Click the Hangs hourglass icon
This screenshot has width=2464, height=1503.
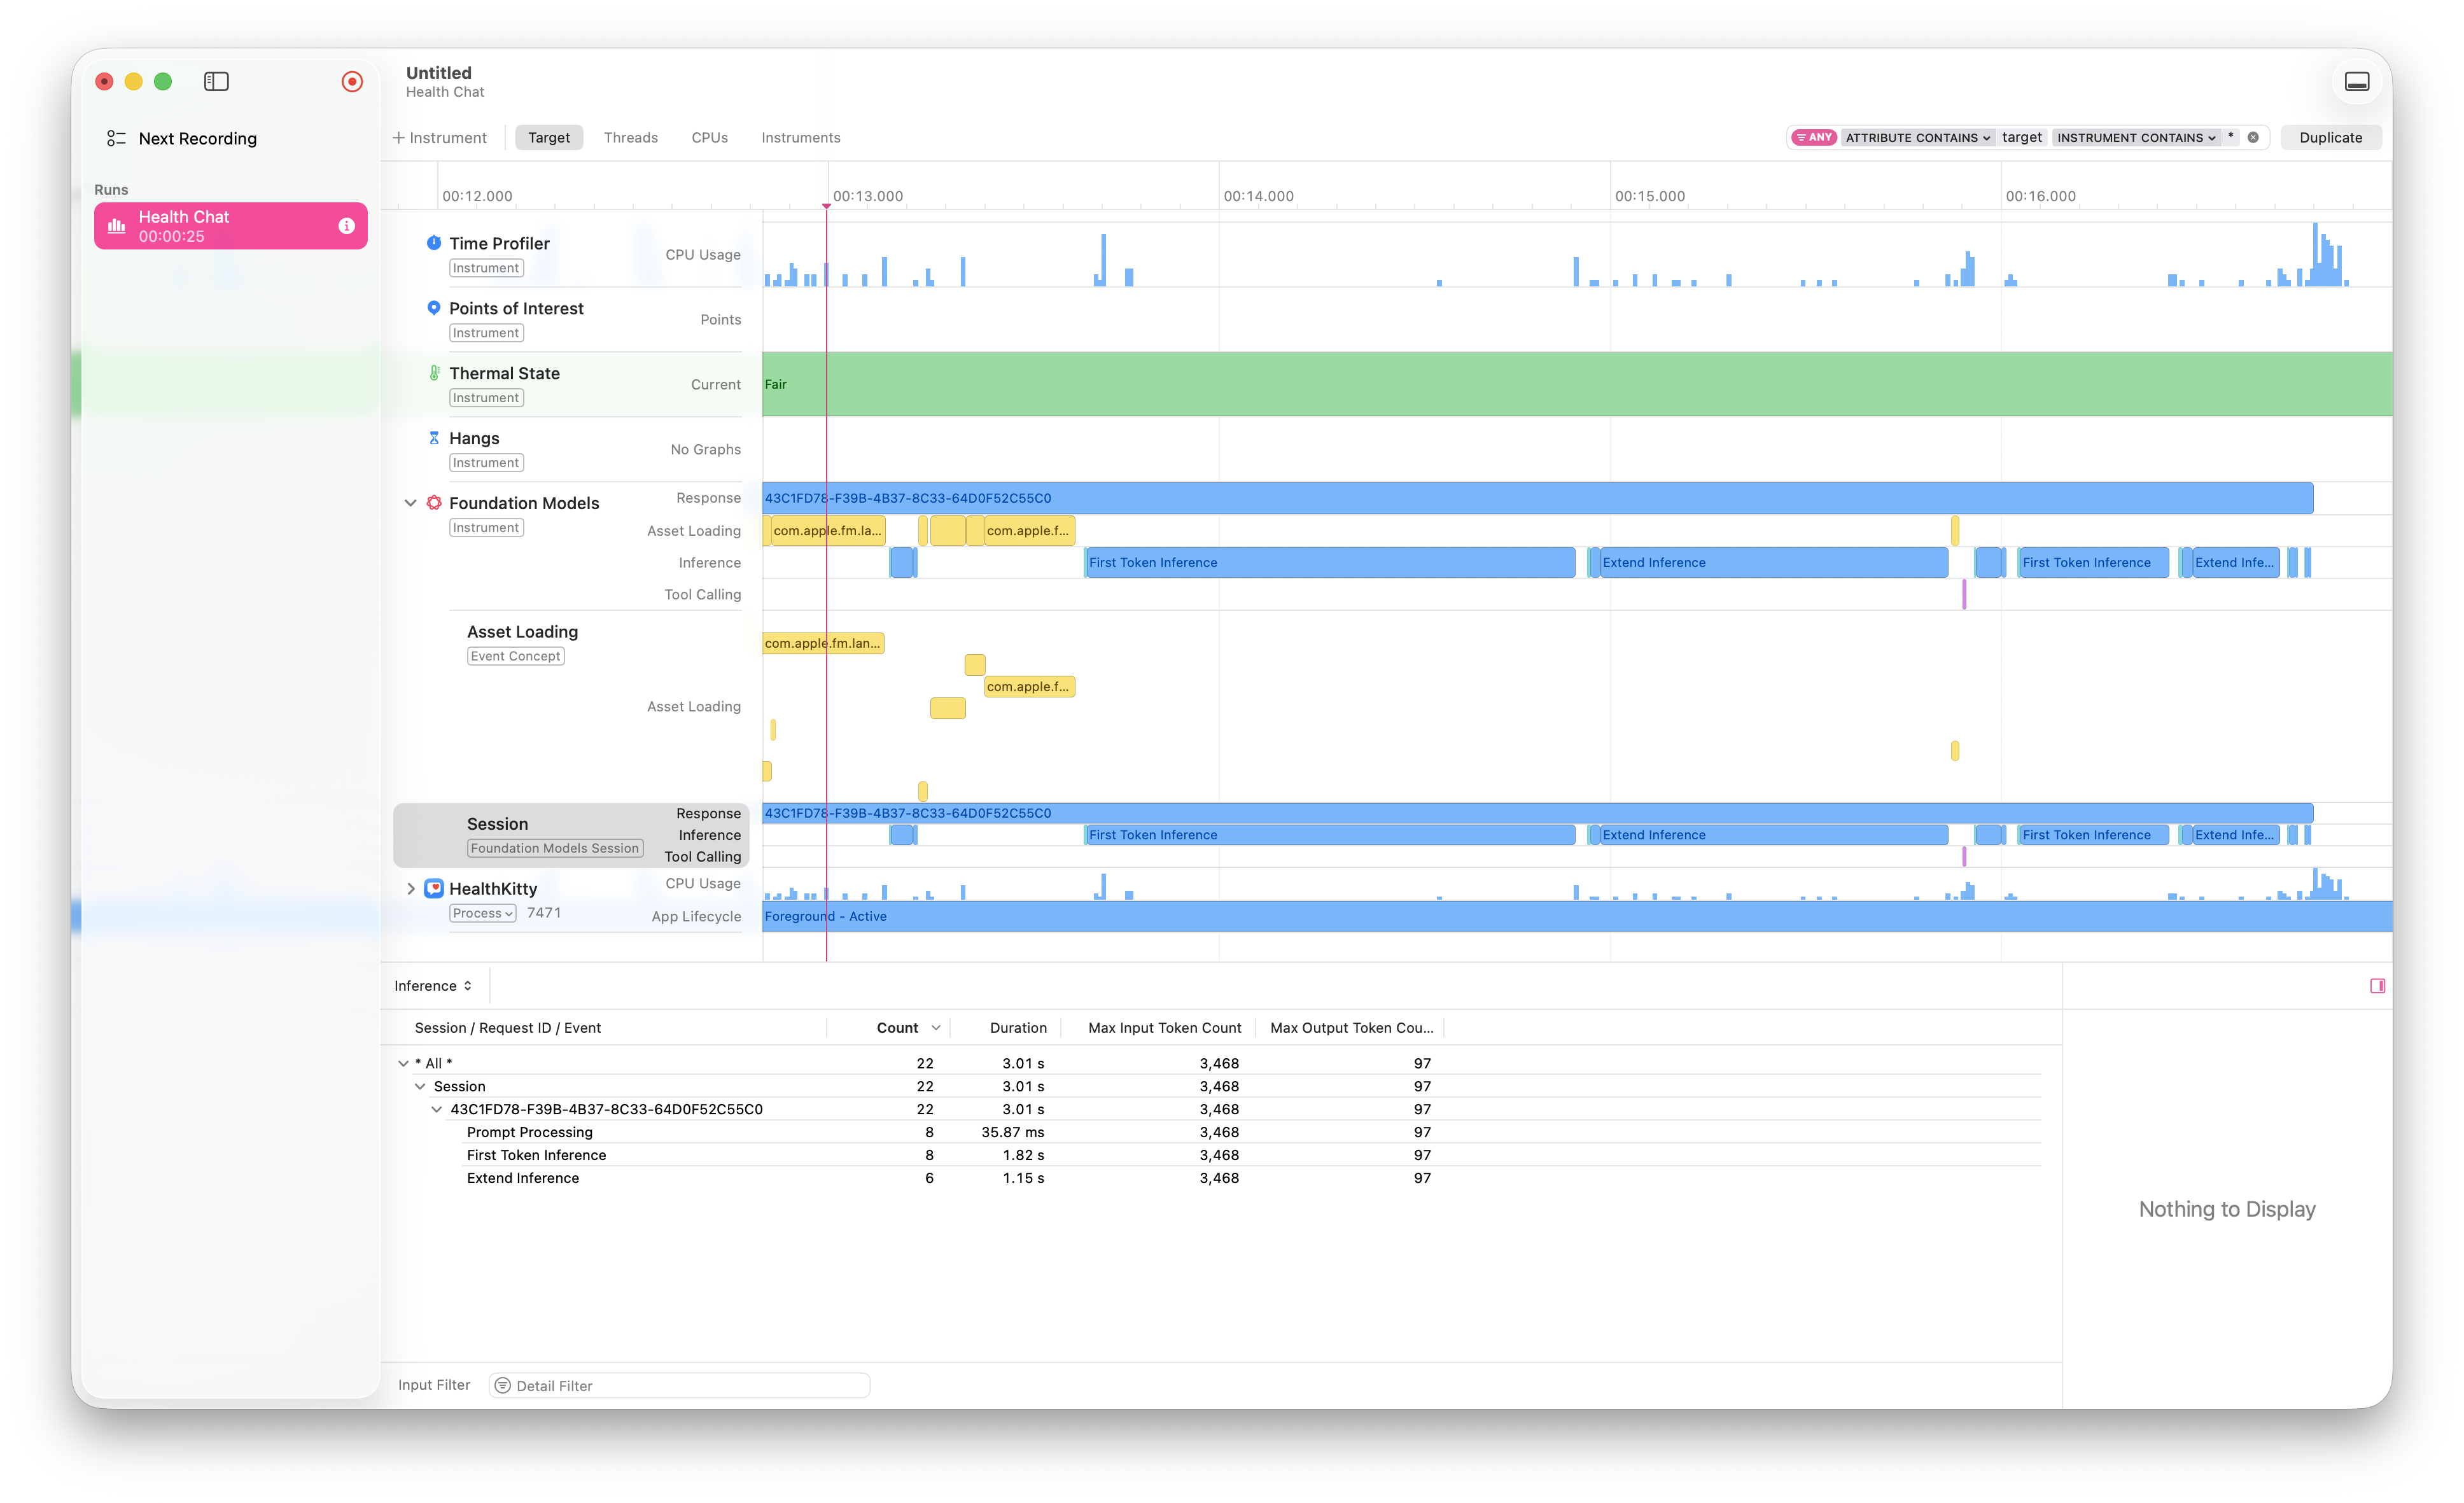433,437
